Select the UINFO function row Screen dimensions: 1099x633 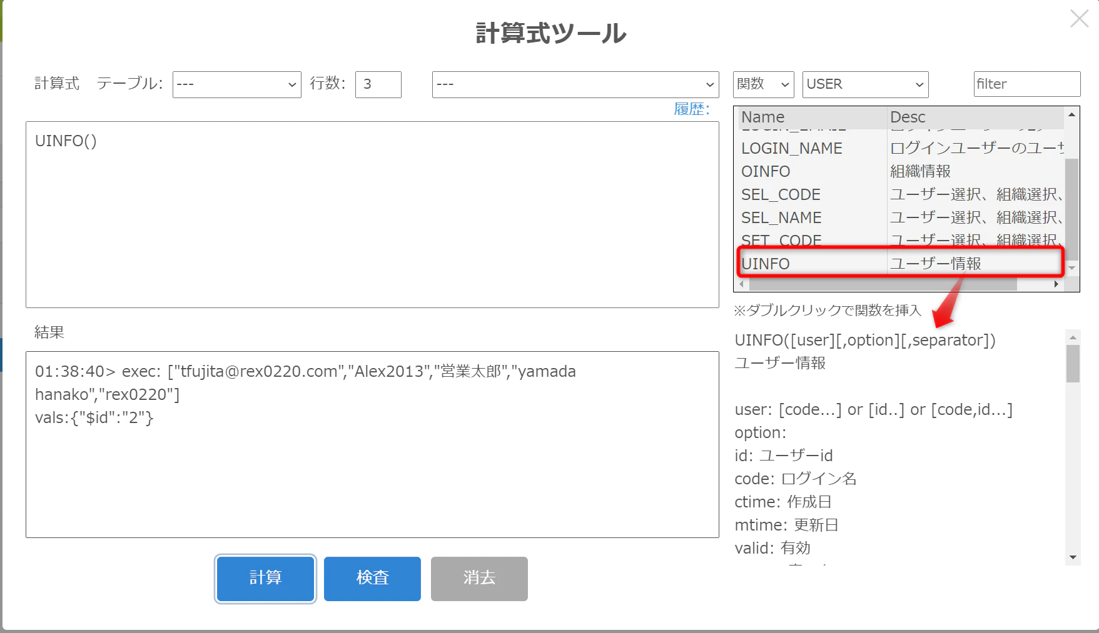point(901,263)
